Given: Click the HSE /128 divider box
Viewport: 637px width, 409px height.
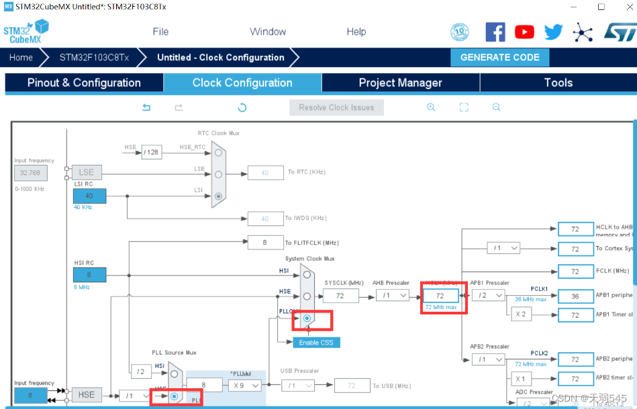Looking at the screenshot, I should click(152, 152).
